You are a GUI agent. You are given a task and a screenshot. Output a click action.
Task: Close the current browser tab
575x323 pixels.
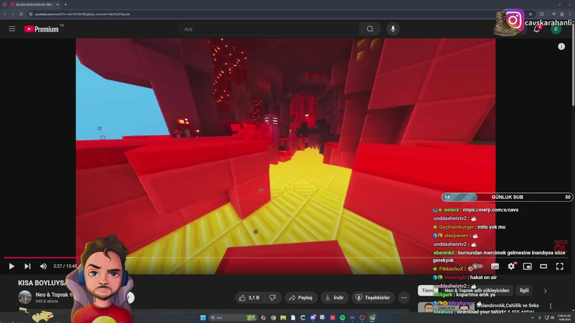(57, 4)
